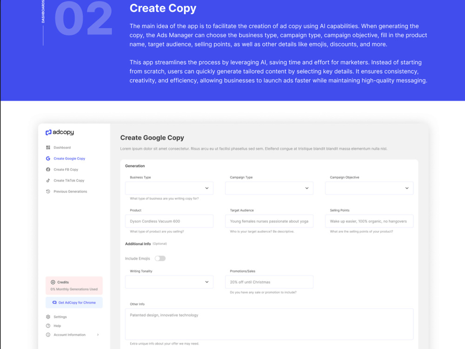Click the Previous Generations history icon

point(48,191)
